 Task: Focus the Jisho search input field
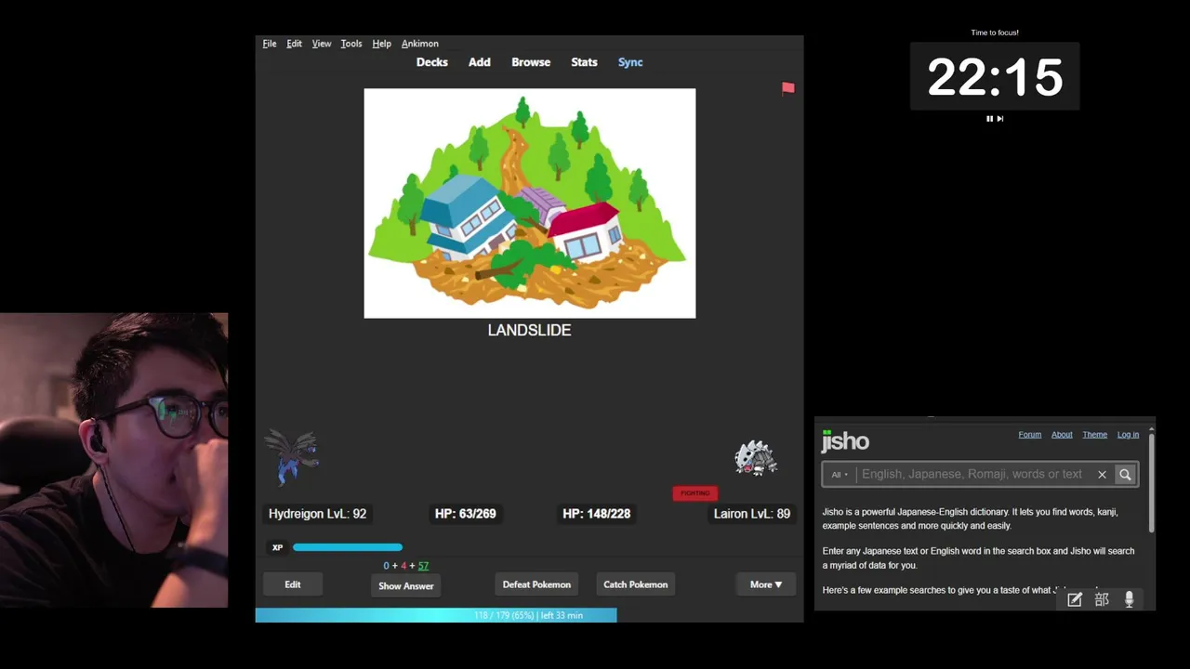(972, 475)
